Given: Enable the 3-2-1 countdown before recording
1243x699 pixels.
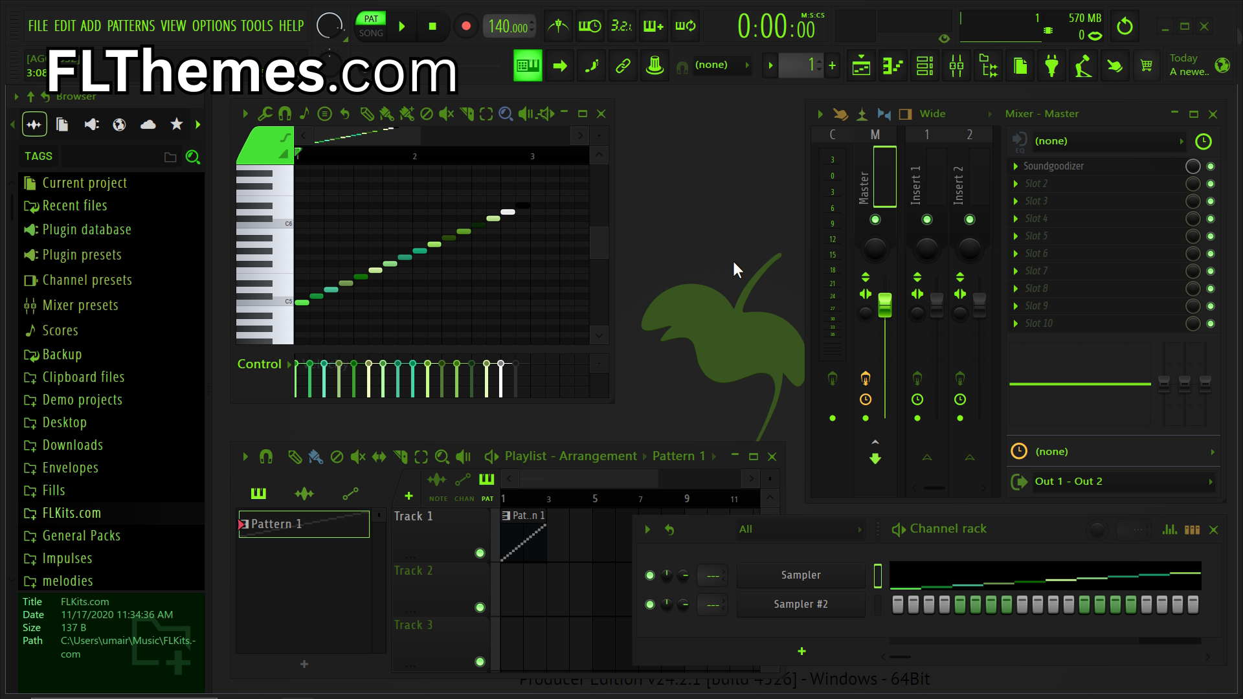Looking at the screenshot, I should click(621, 26).
